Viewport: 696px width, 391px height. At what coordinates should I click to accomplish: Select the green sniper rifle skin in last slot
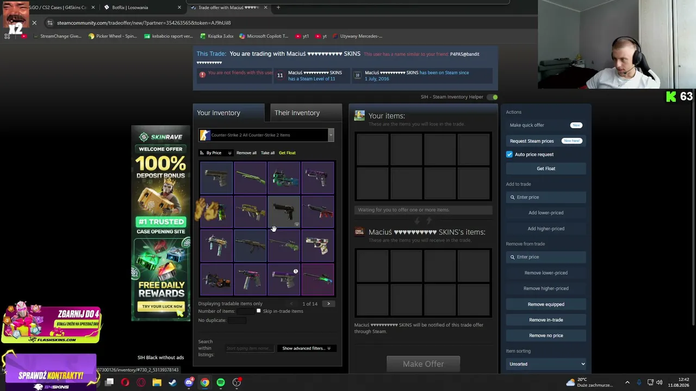[x=318, y=279]
